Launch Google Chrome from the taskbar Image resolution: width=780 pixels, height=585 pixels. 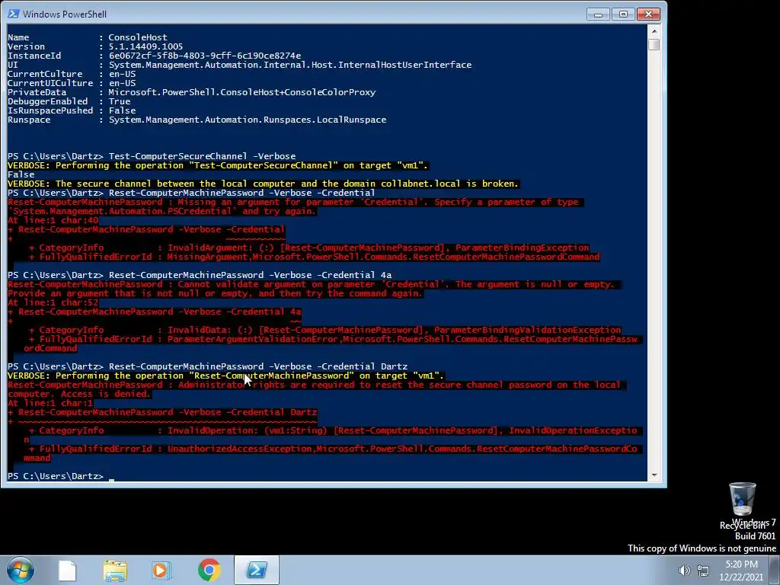click(x=209, y=570)
